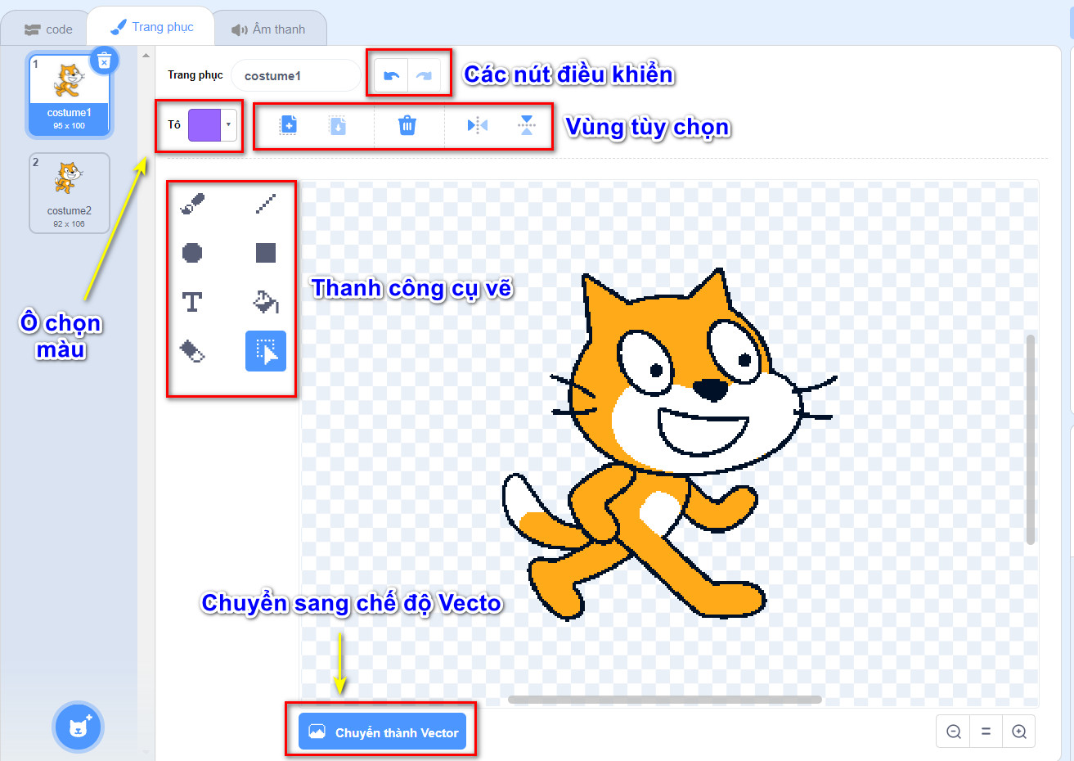
Task: Click the Paste icon in options
Action: (x=338, y=125)
